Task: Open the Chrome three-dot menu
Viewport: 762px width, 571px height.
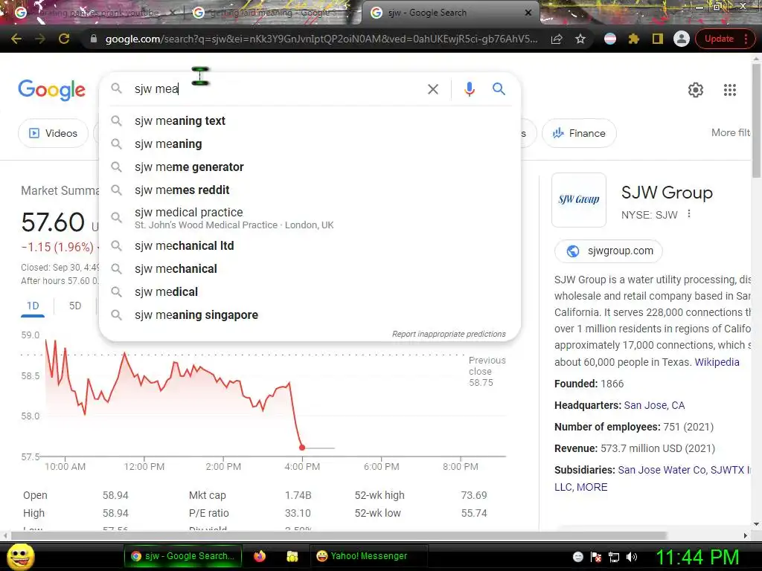Action: 746,39
